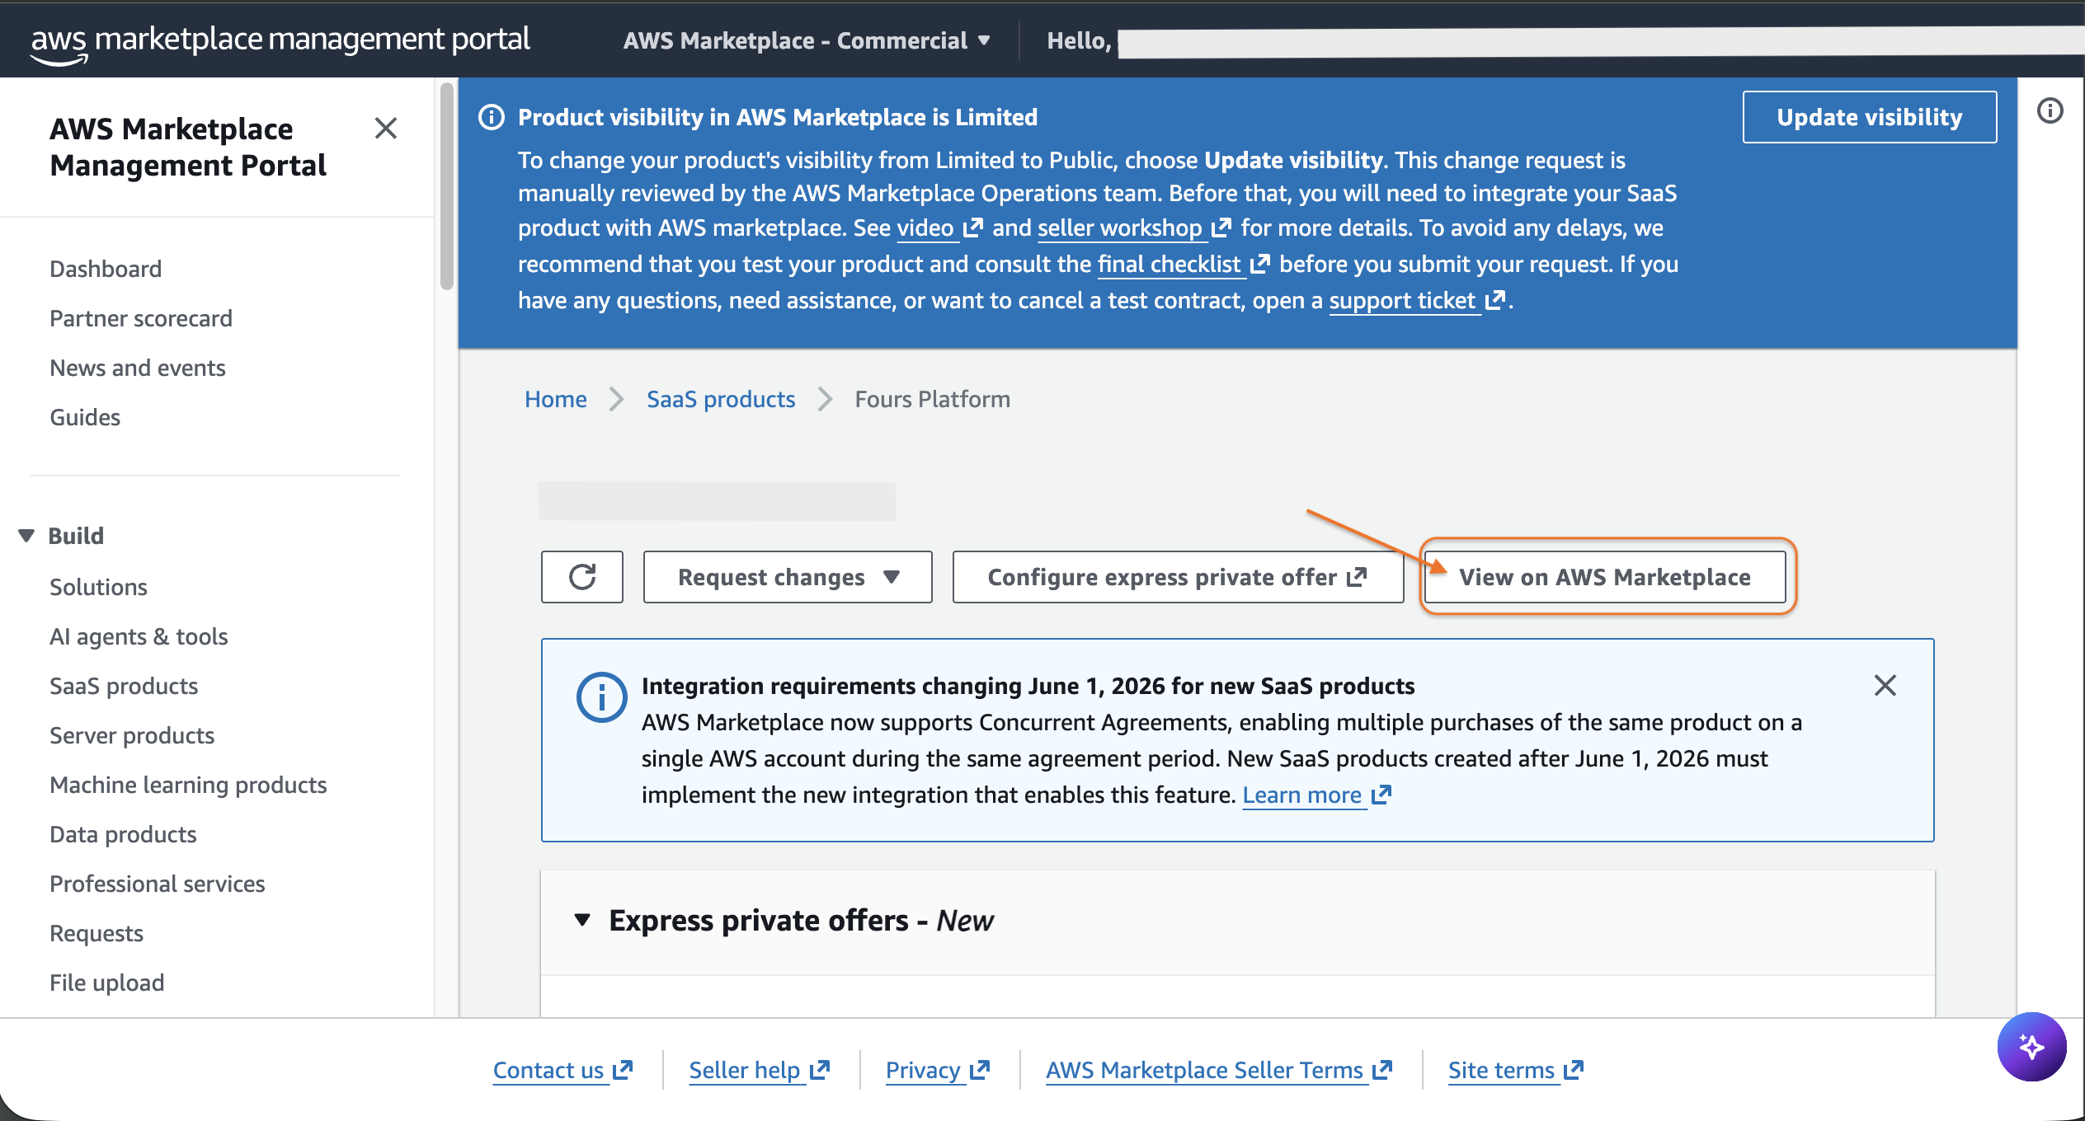2085x1121 pixels.
Task: Open Contact us footer link
Action: [x=548, y=1070]
